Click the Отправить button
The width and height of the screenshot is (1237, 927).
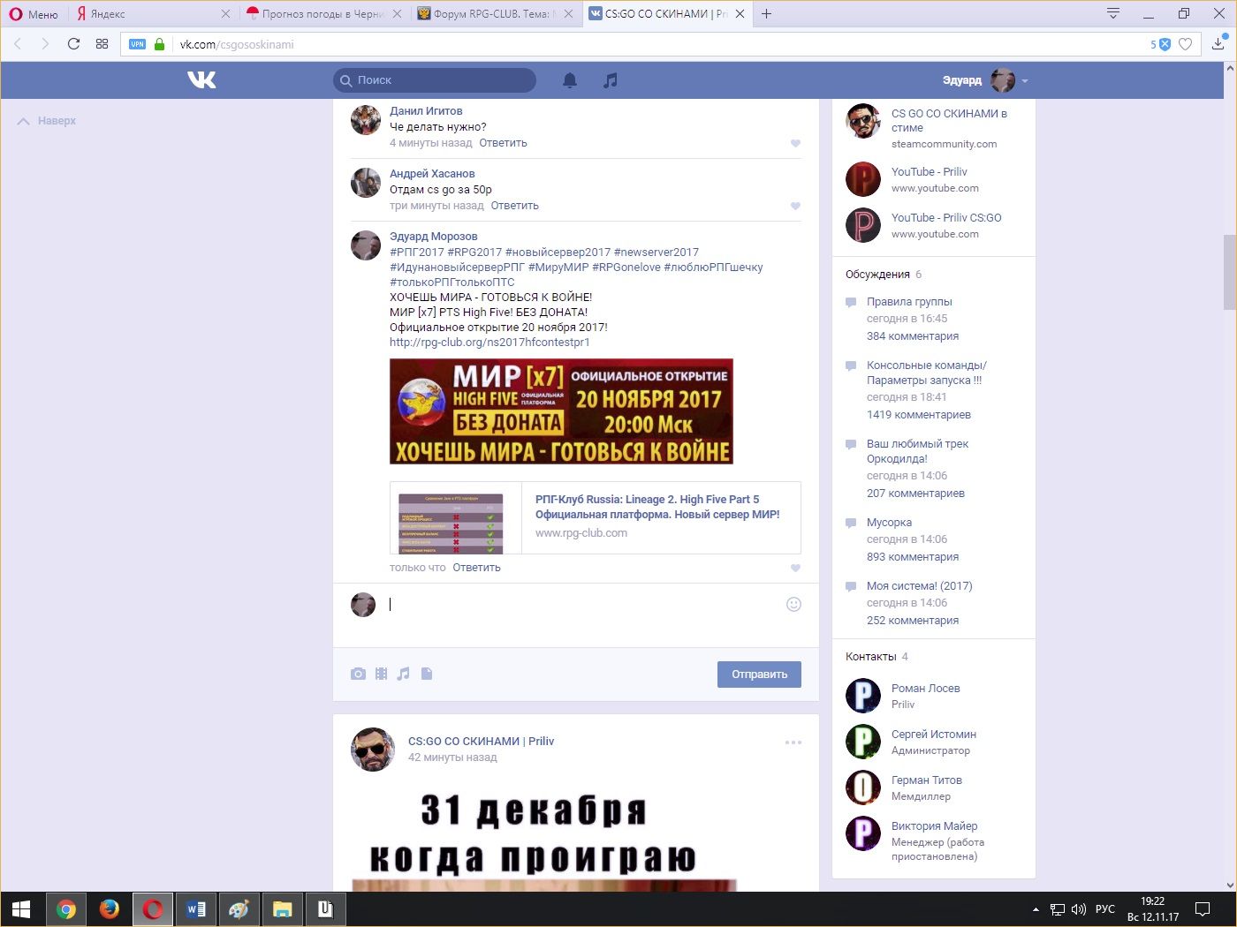click(x=759, y=675)
